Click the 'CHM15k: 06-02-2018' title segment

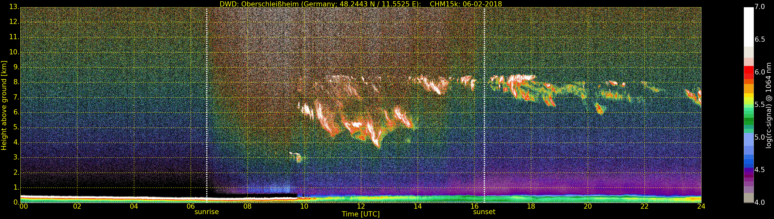tap(466, 4)
